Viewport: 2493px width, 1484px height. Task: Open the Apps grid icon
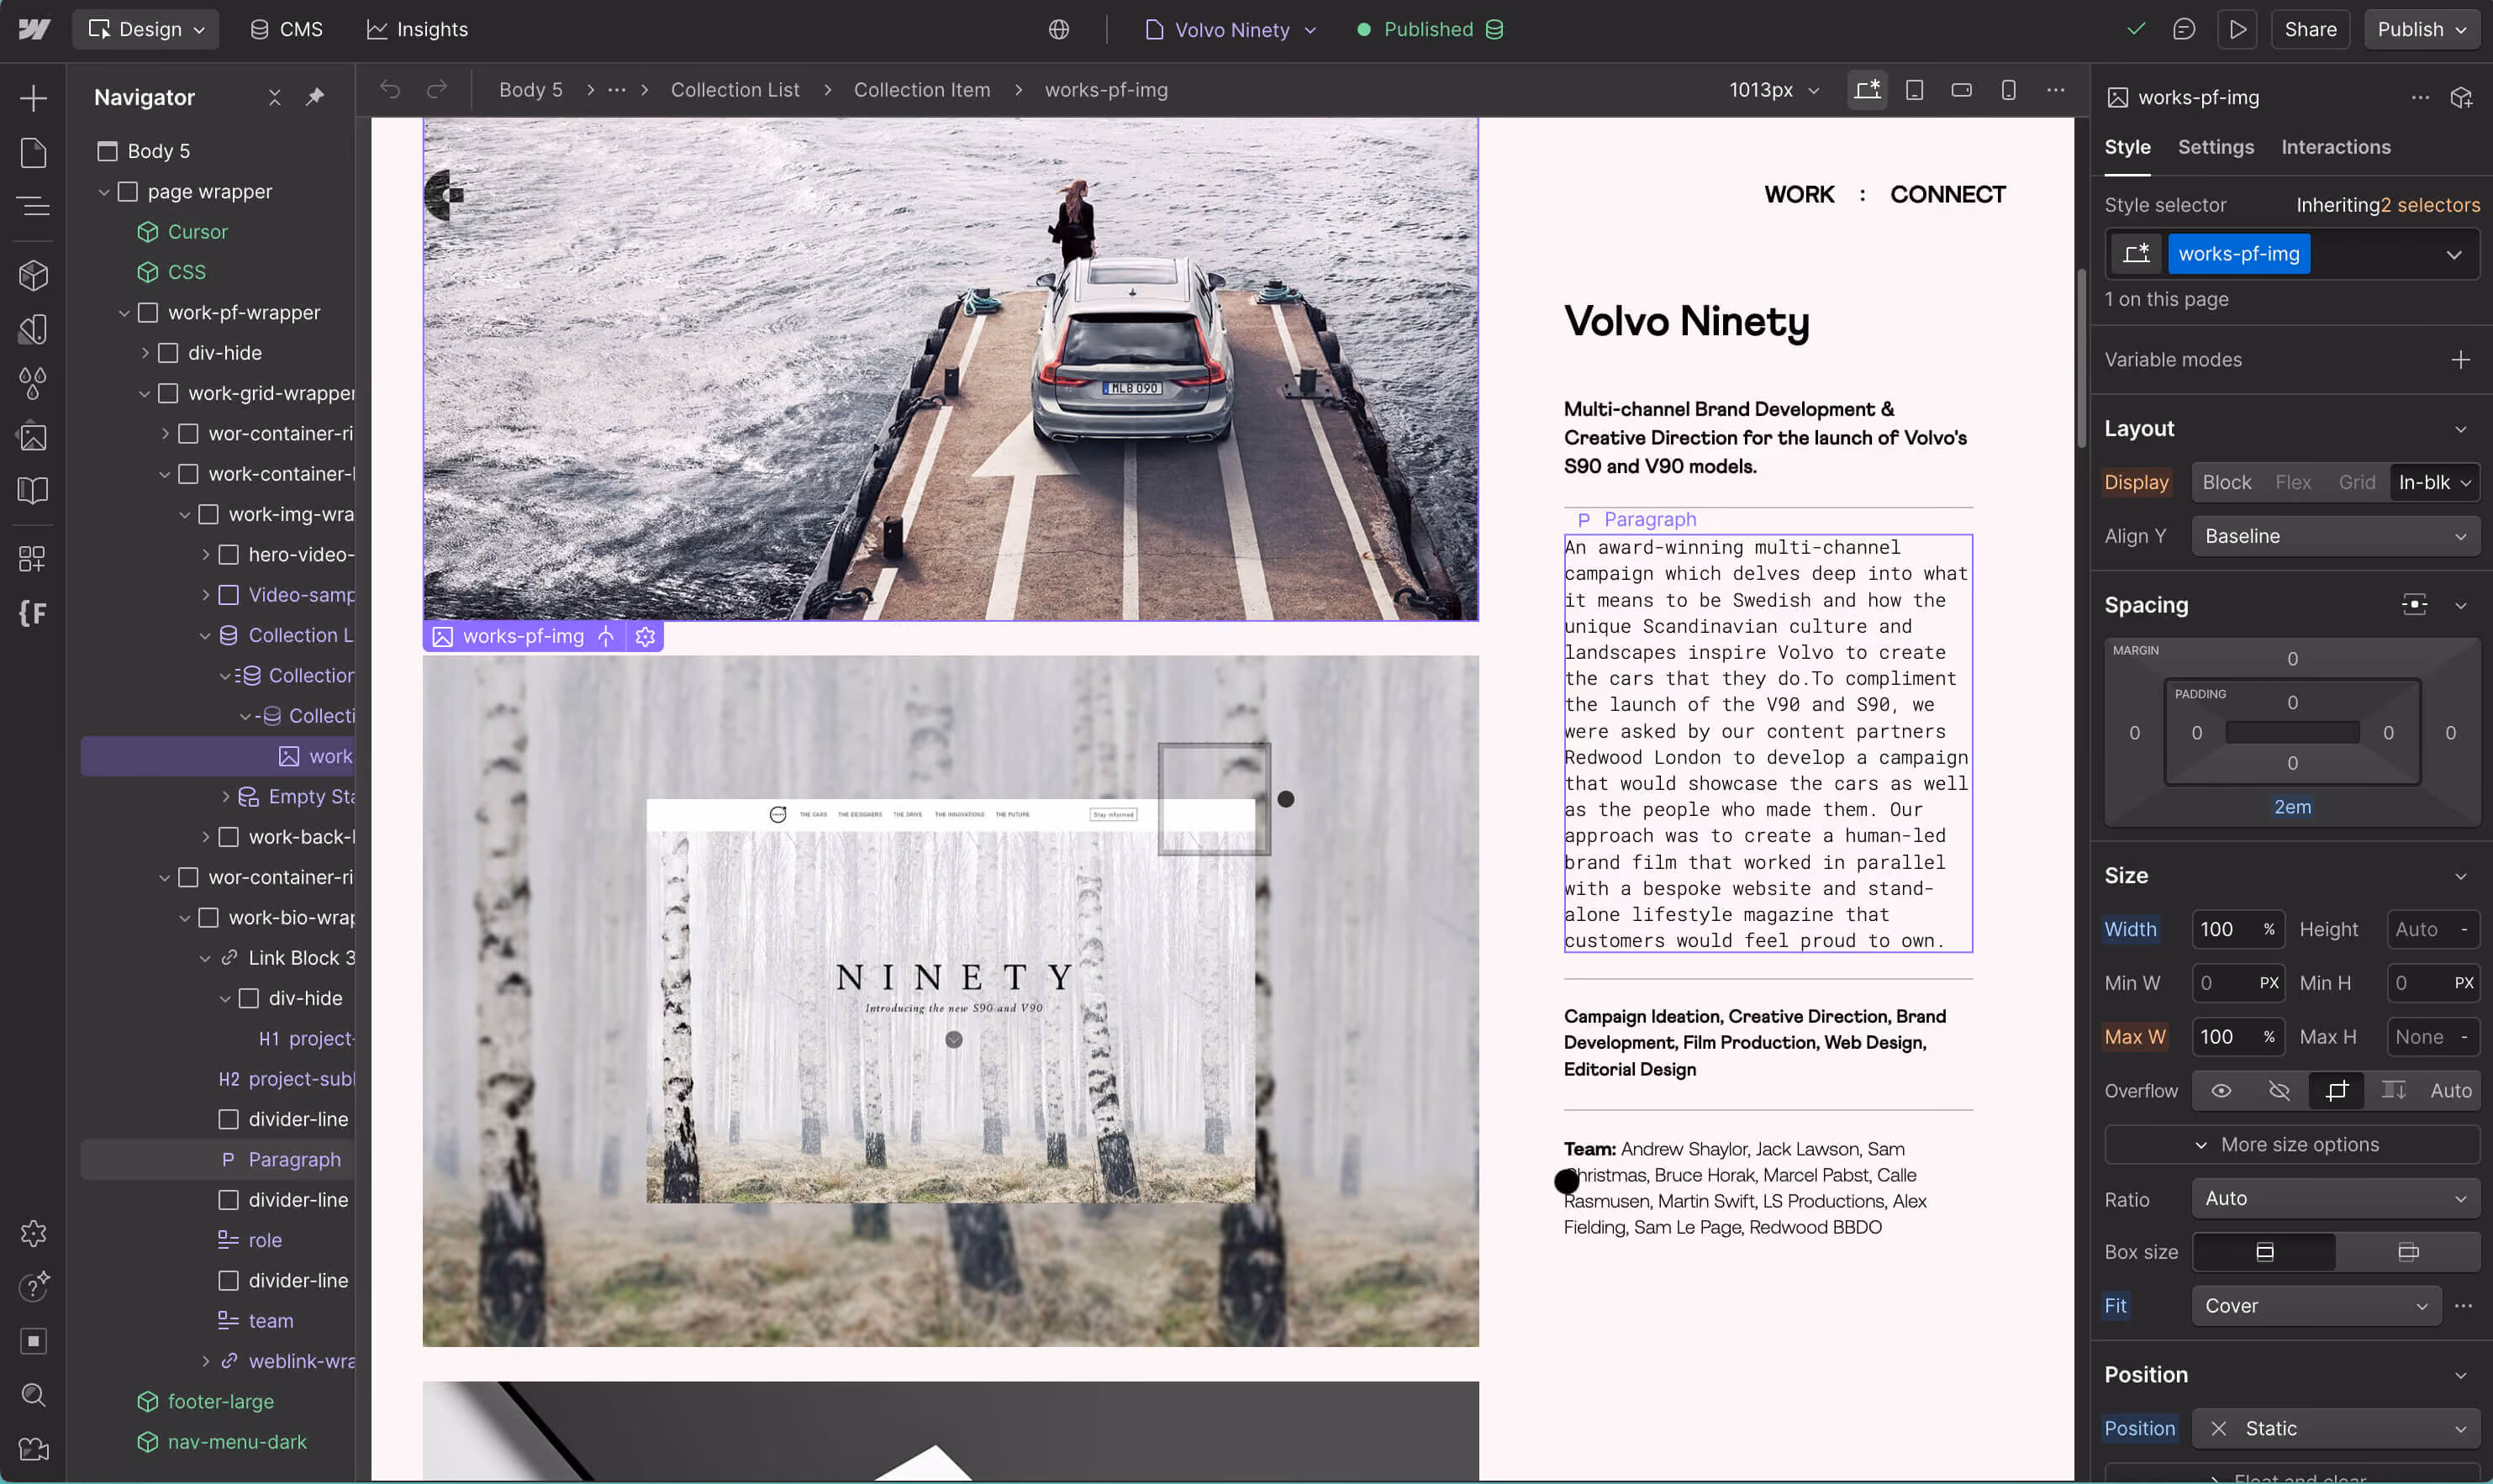point(33,558)
